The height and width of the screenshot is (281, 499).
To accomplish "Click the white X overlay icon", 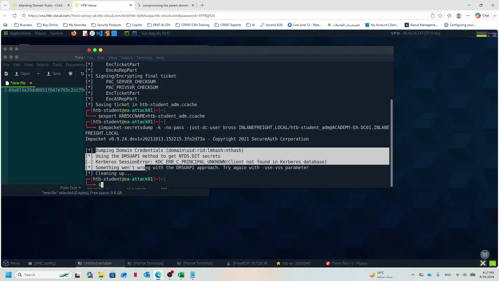I will click(483, 263).
